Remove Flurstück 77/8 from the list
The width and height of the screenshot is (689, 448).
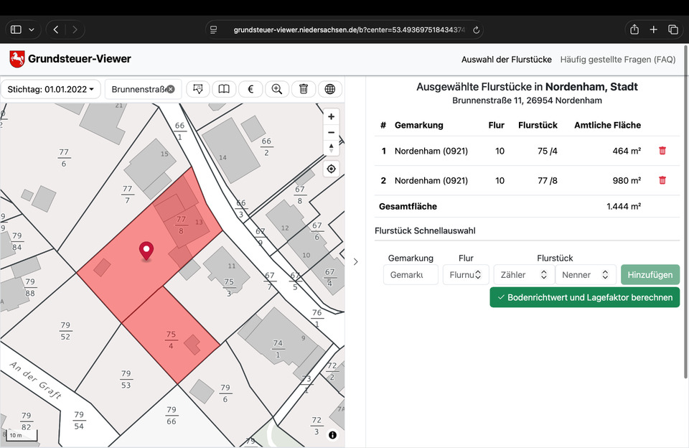point(662,180)
